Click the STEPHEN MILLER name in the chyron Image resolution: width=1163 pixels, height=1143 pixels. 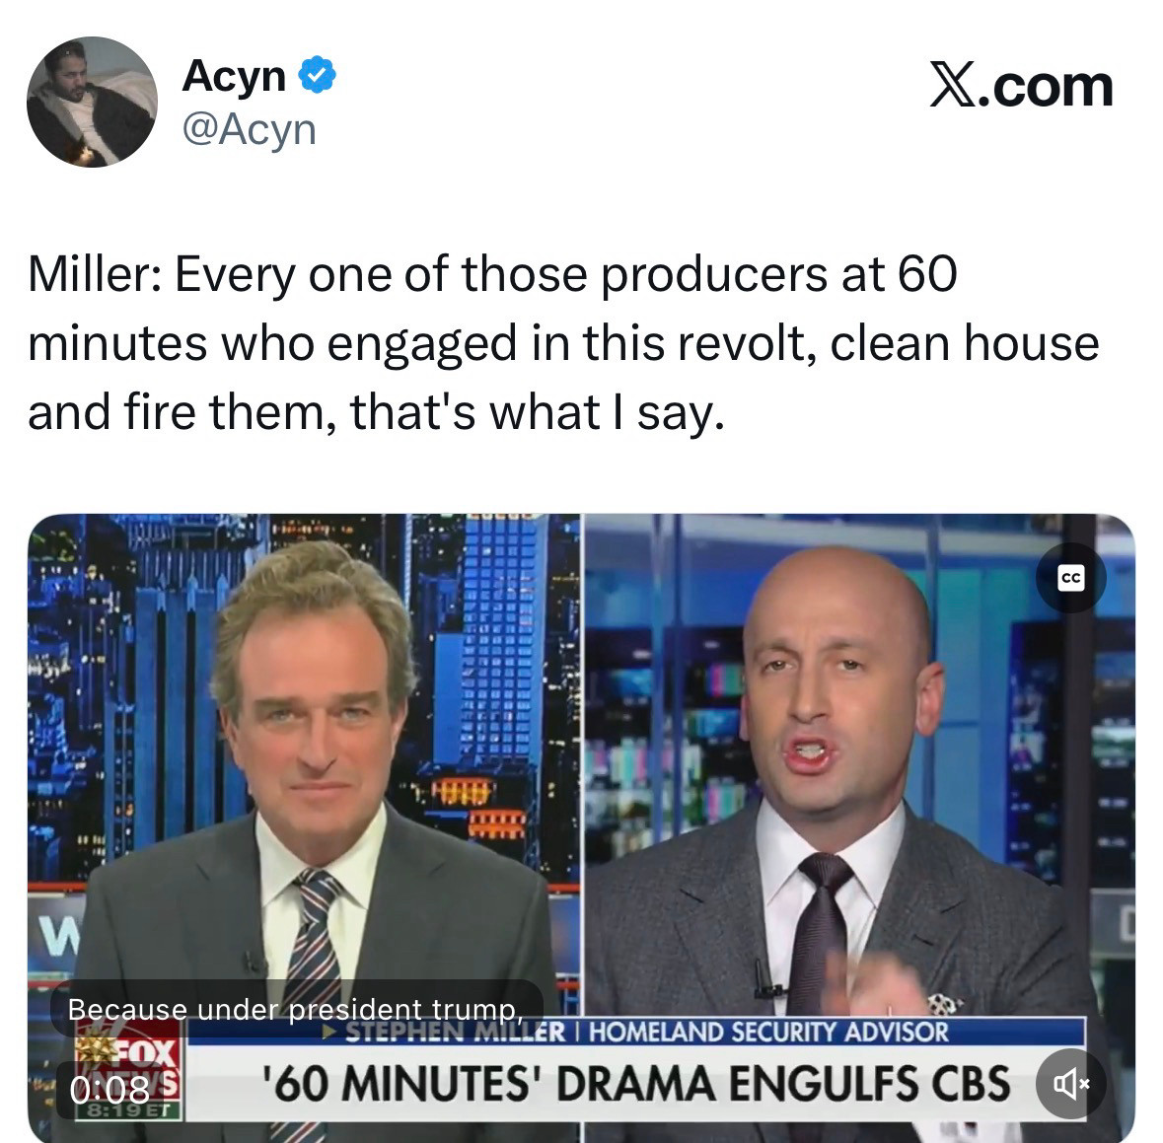[455, 1032]
